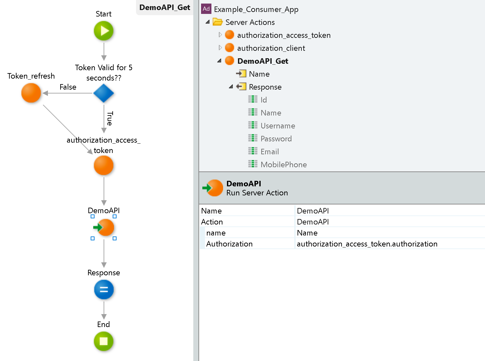Click the Token_refresh server action node
The width and height of the screenshot is (485, 361).
coord(31,93)
